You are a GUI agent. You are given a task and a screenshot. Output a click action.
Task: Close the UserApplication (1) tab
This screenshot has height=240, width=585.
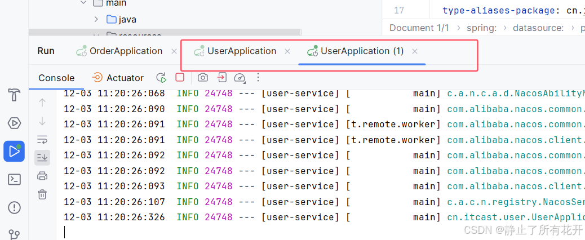(x=414, y=51)
